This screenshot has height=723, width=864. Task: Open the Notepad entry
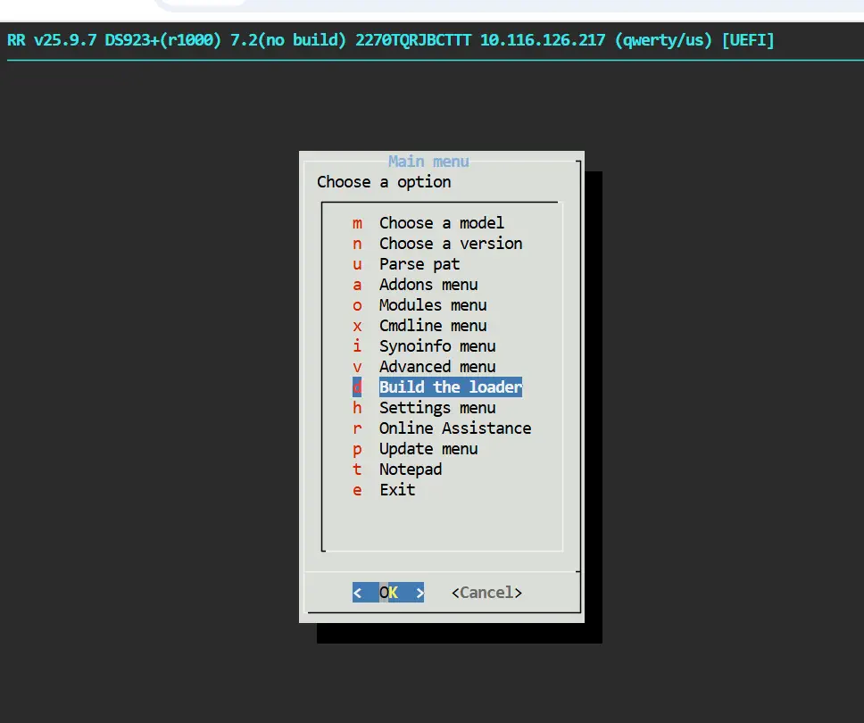coord(410,470)
